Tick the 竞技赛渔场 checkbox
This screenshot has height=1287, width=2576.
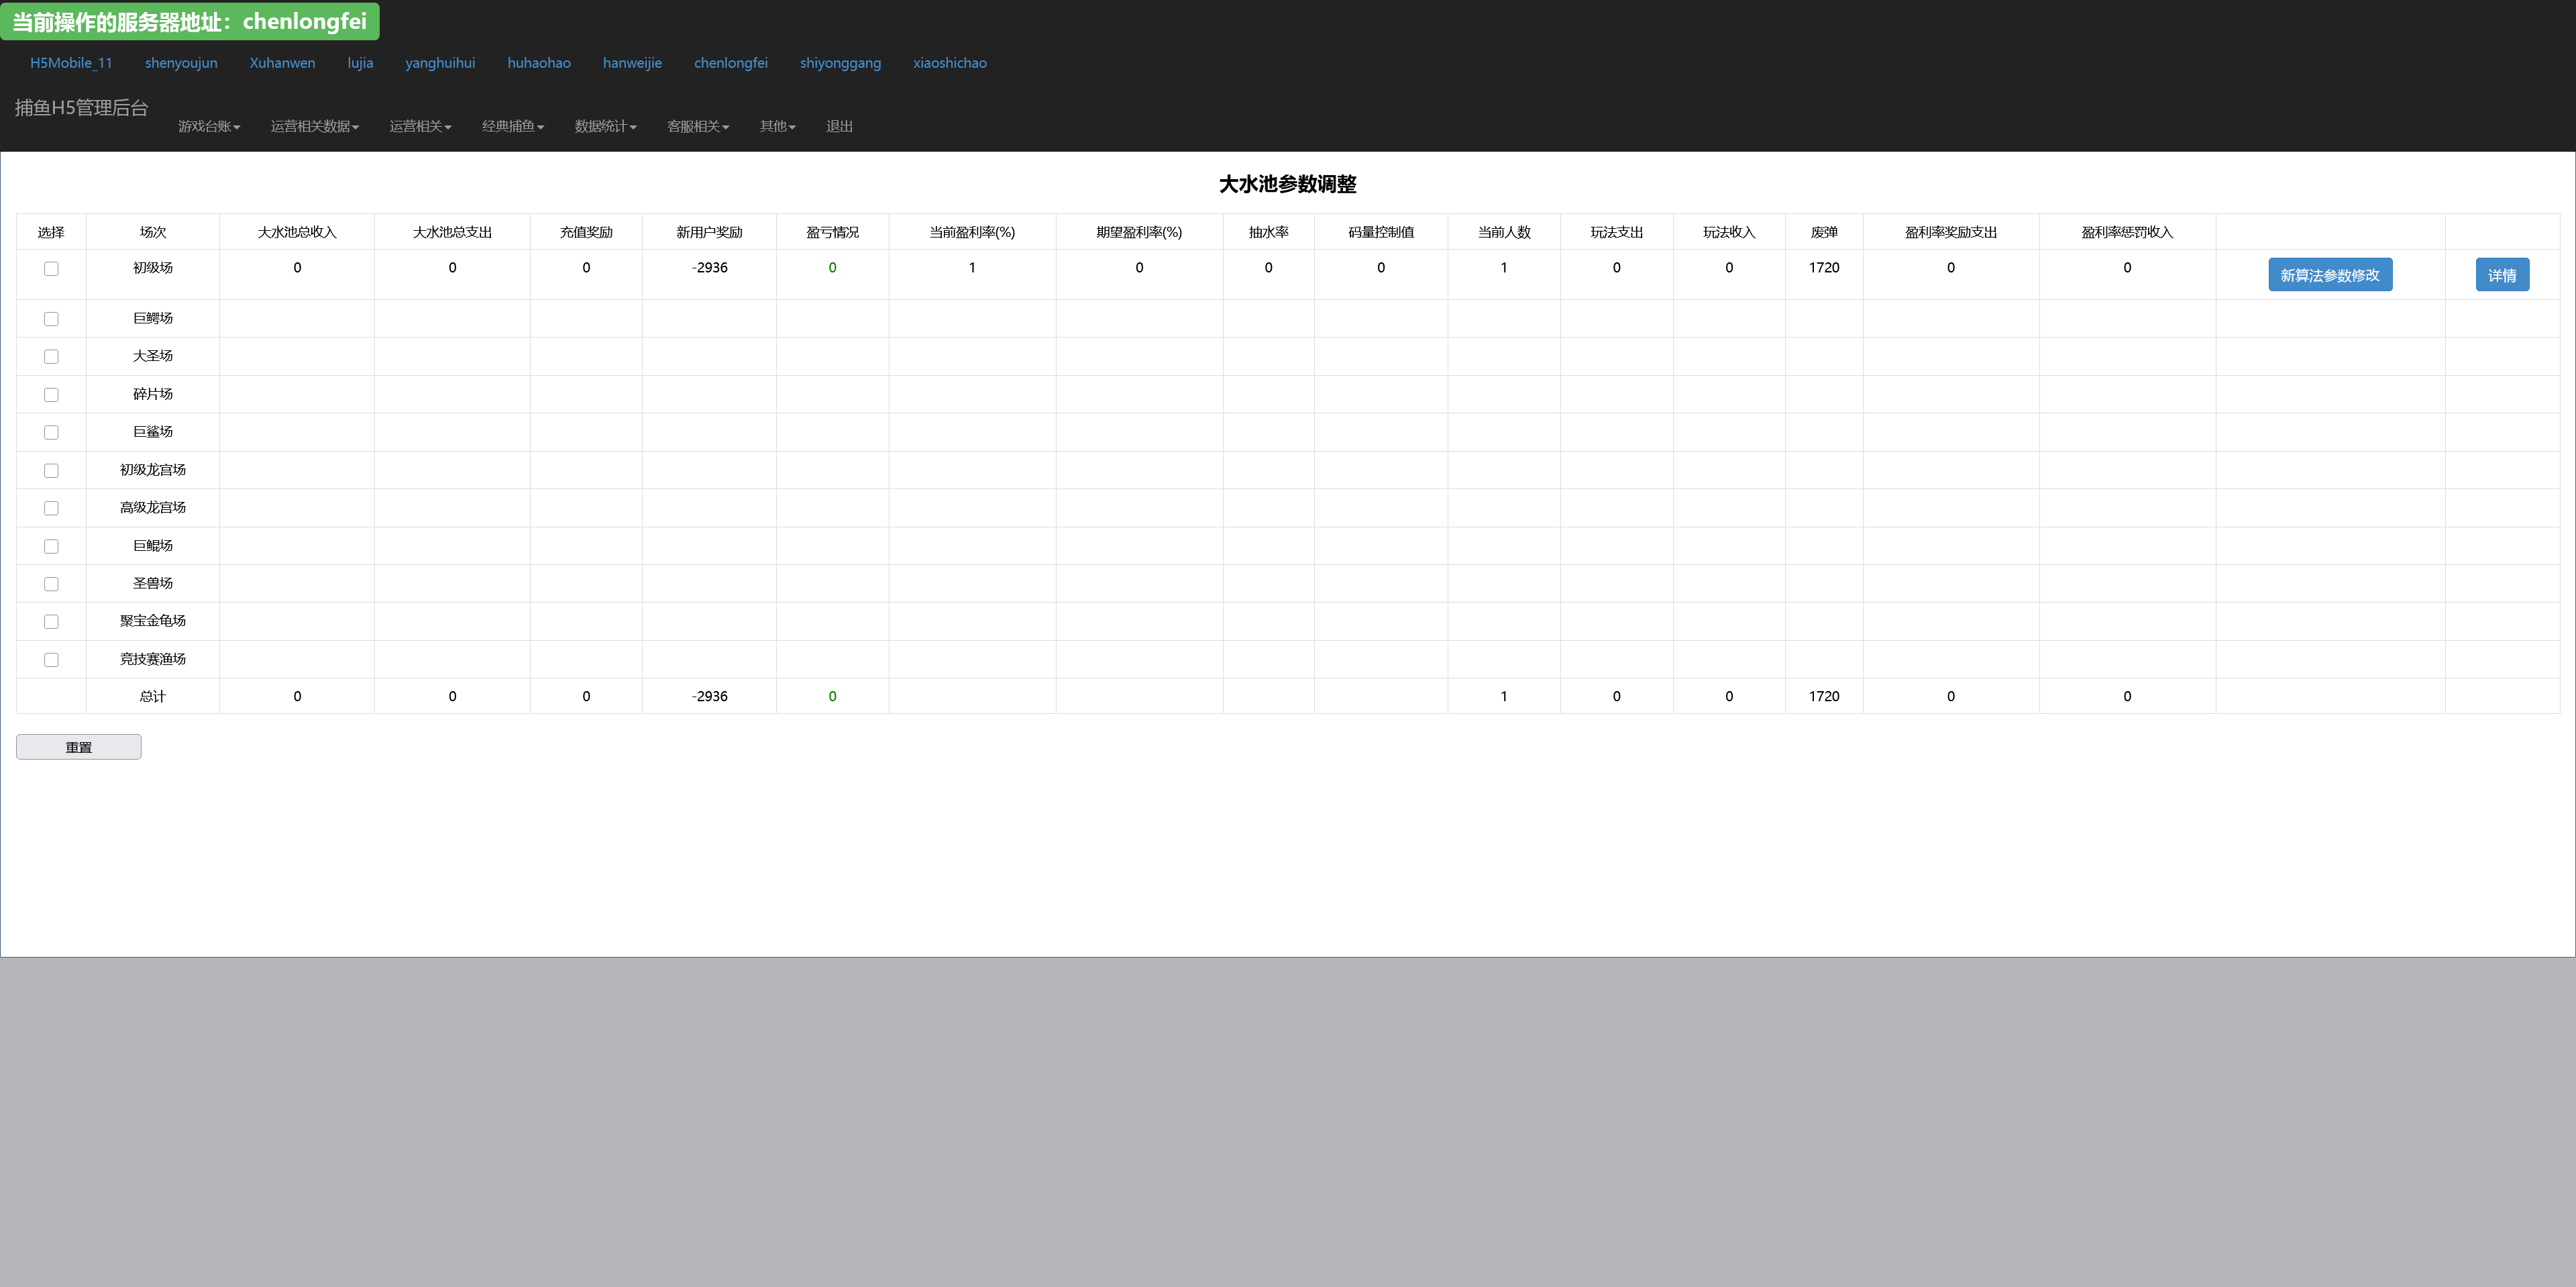click(x=51, y=660)
